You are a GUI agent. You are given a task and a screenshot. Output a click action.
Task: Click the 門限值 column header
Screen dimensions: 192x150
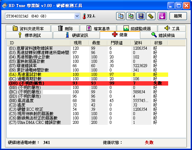coord(119,43)
